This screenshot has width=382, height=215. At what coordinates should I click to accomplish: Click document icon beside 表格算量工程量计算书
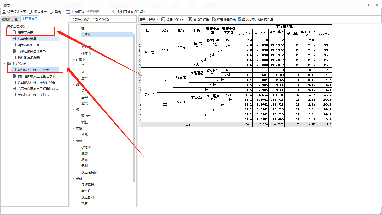pos(14,95)
